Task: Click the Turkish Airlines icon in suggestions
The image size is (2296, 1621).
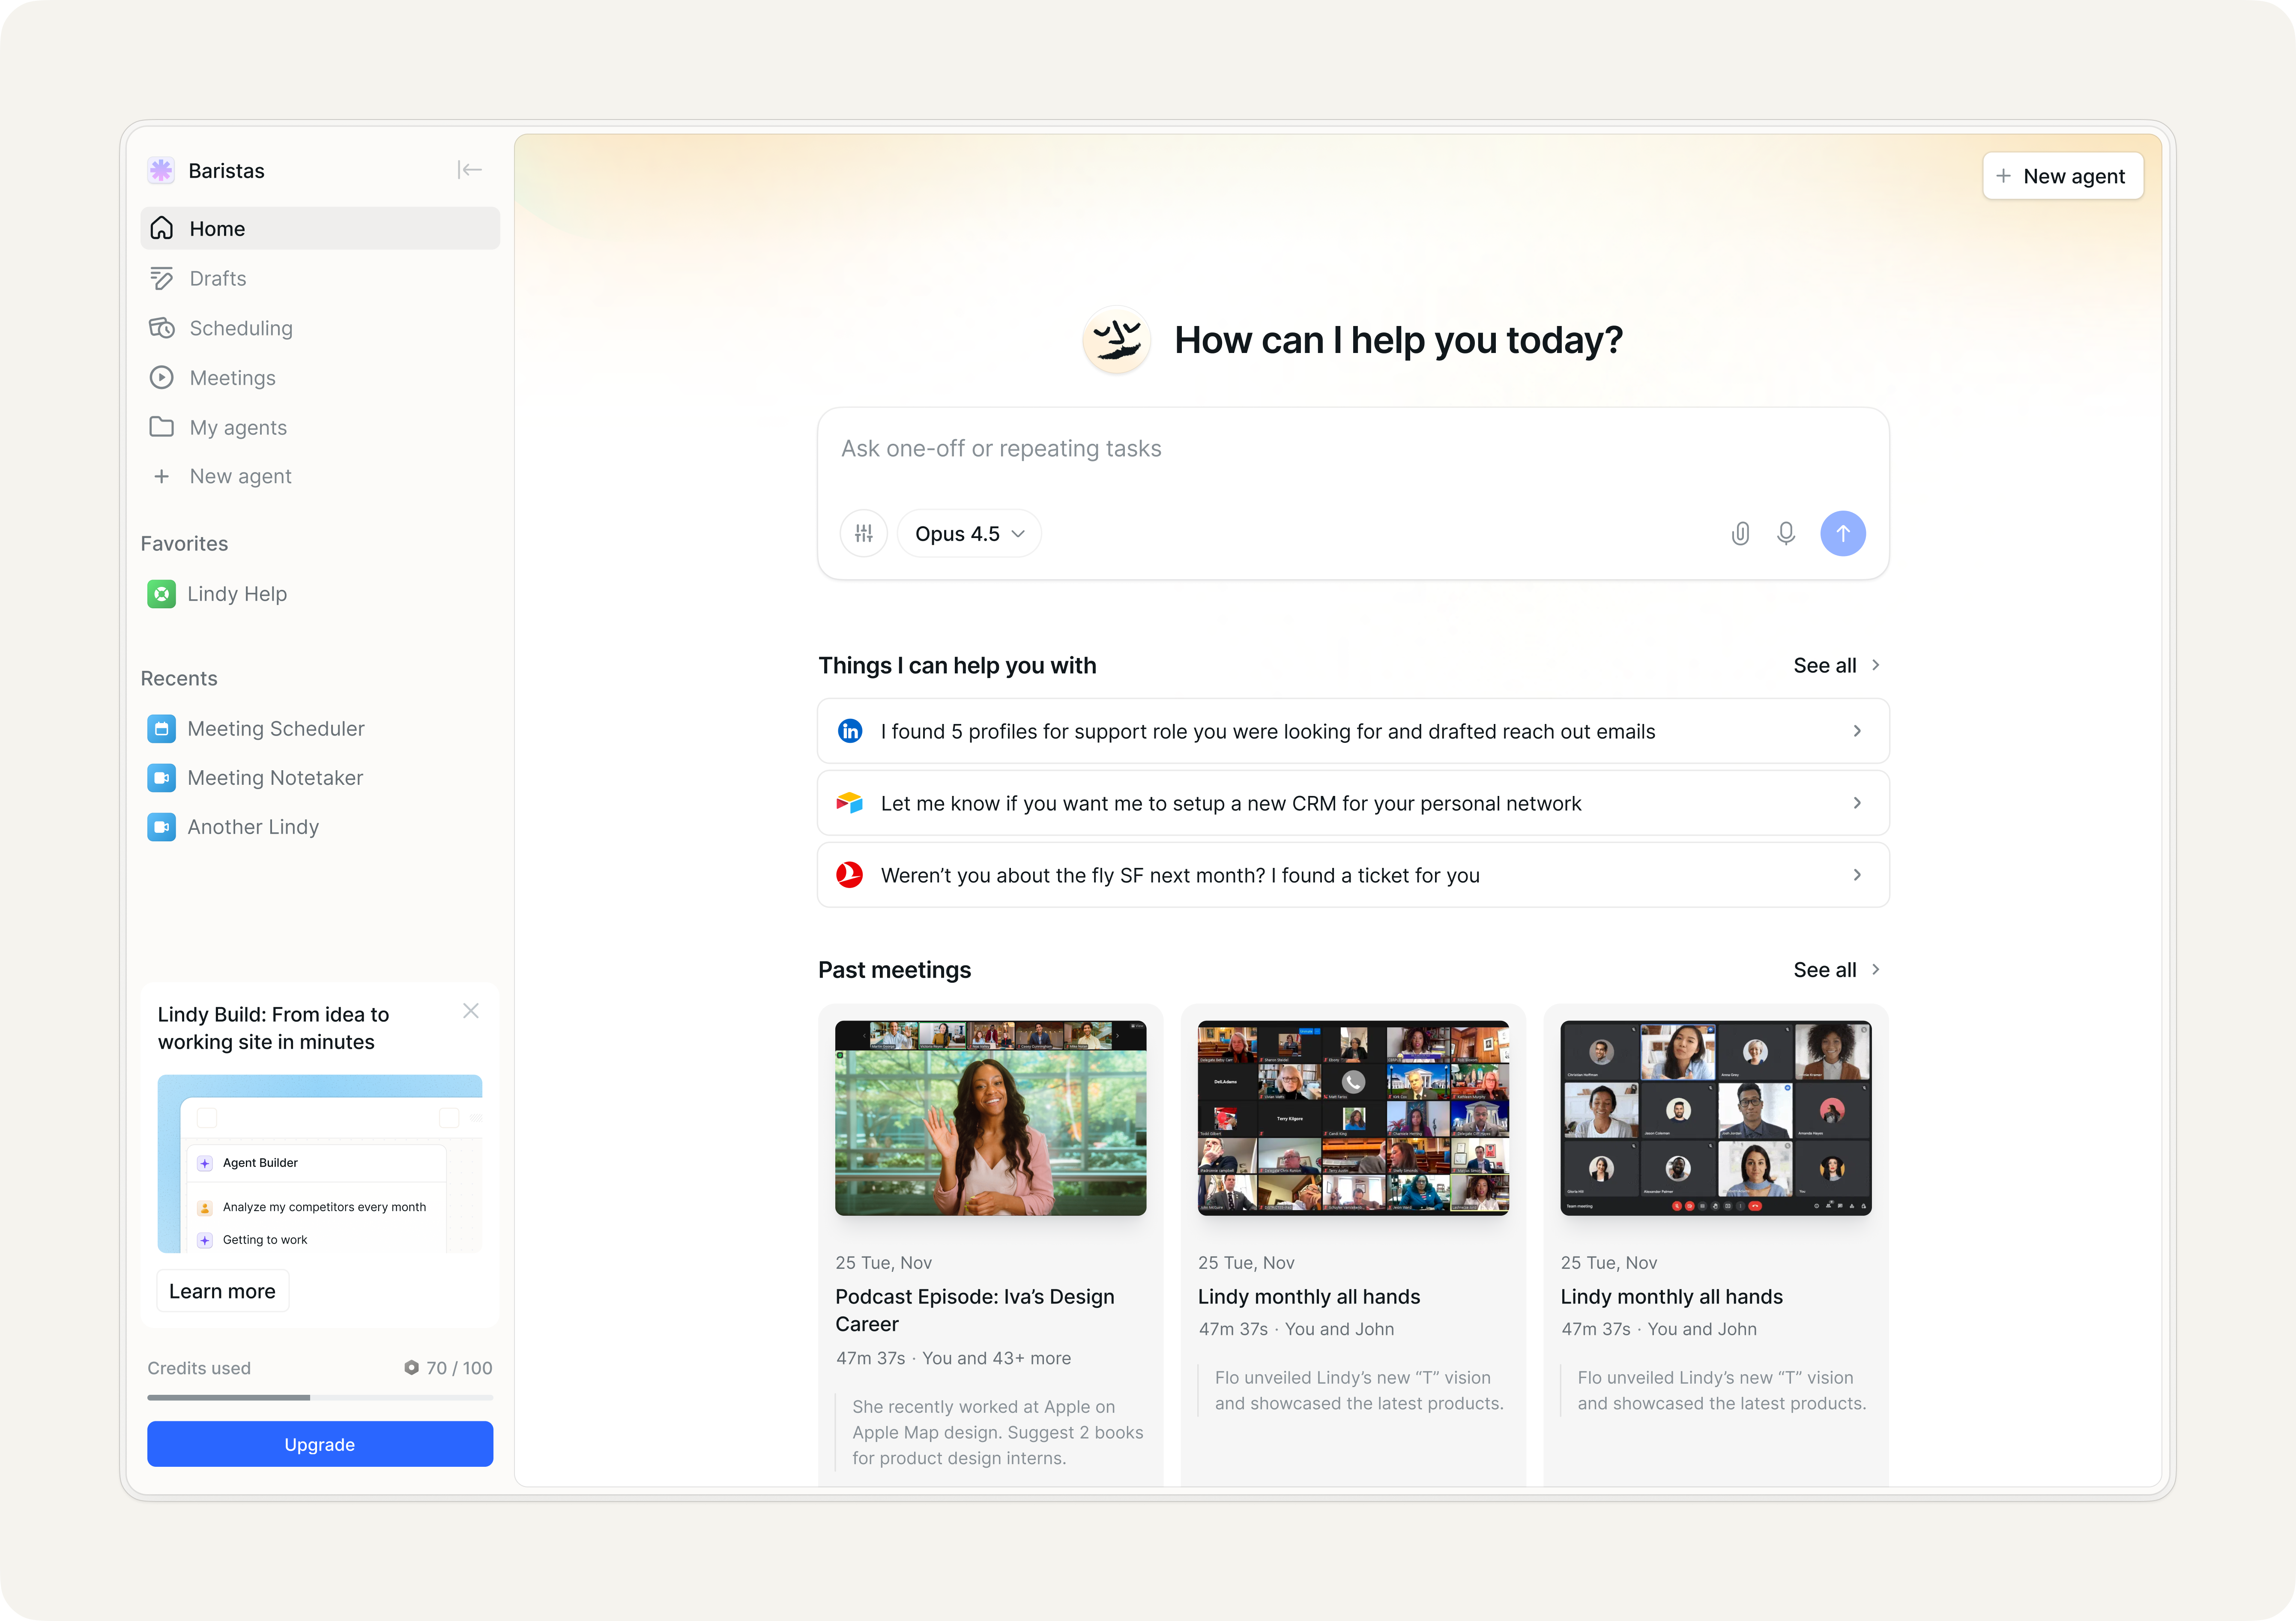Action: [850, 875]
